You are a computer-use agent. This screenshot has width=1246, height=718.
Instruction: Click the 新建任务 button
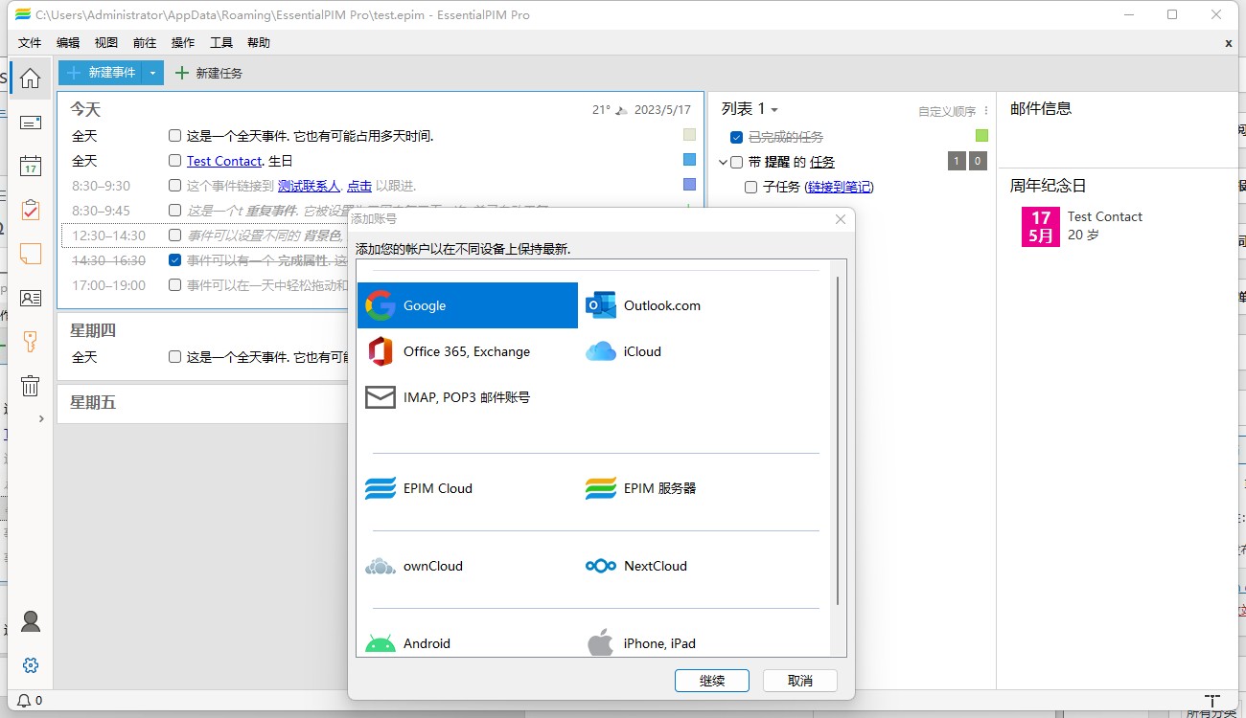point(208,73)
